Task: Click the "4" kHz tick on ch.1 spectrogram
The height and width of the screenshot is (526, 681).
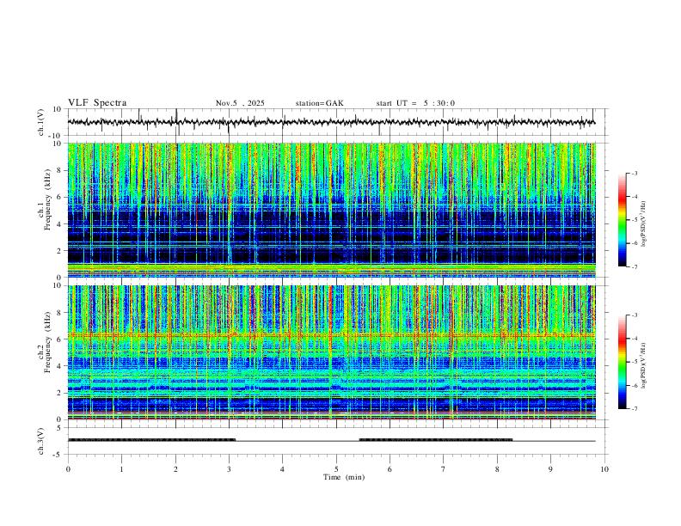Action: (60, 224)
